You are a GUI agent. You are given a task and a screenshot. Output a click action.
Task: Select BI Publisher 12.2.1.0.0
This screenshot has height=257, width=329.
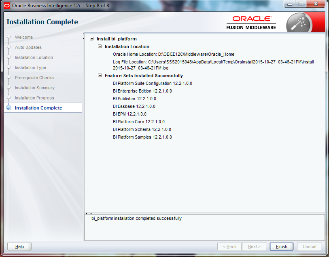[x=134, y=99]
